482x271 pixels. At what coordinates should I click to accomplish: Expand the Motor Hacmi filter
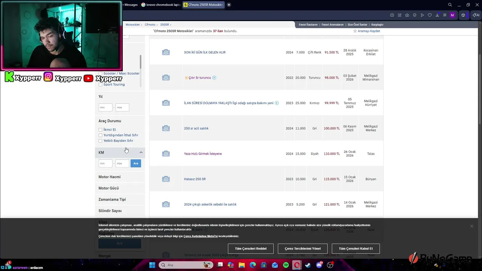[x=120, y=177]
